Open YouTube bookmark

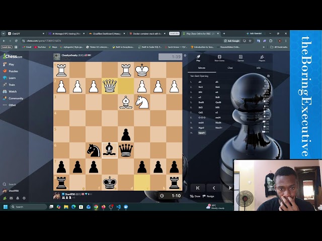[40, 47]
